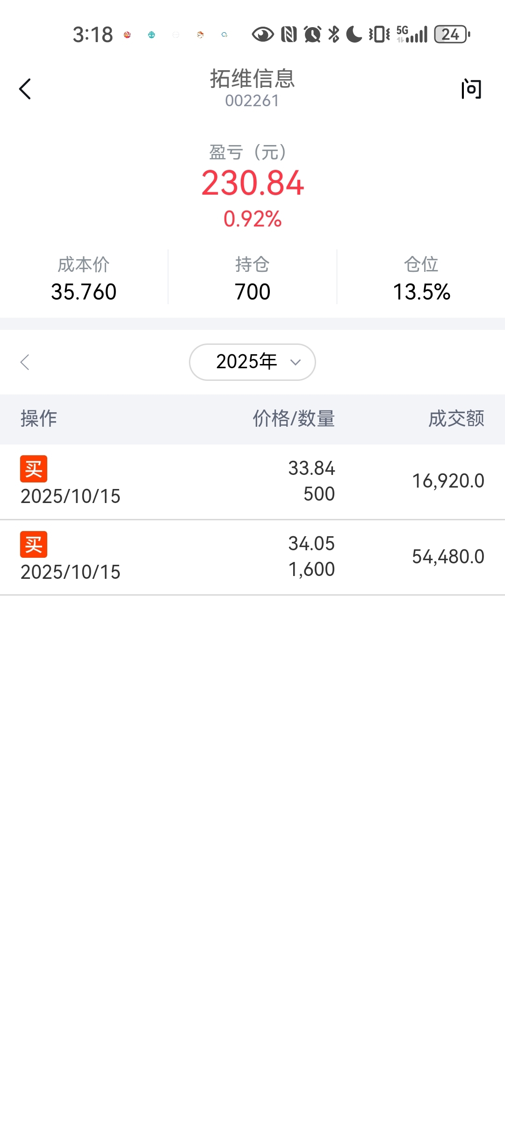Tap the Bluetooth status icon
Image resolution: width=505 pixels, height=1123 pixels.
334,34
